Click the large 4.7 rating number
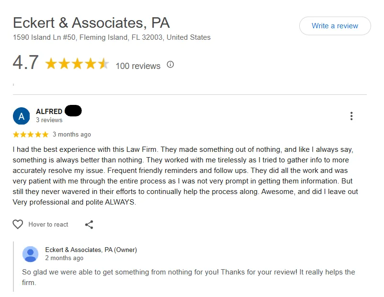 click(x=25, y=63)
